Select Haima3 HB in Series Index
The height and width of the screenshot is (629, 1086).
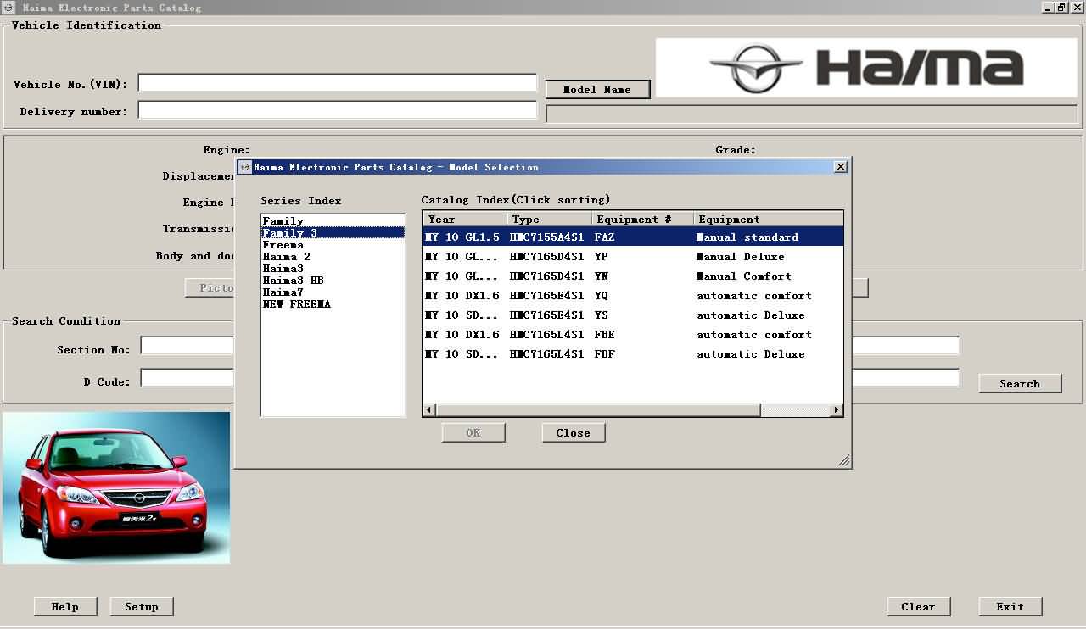click(293, 281)
